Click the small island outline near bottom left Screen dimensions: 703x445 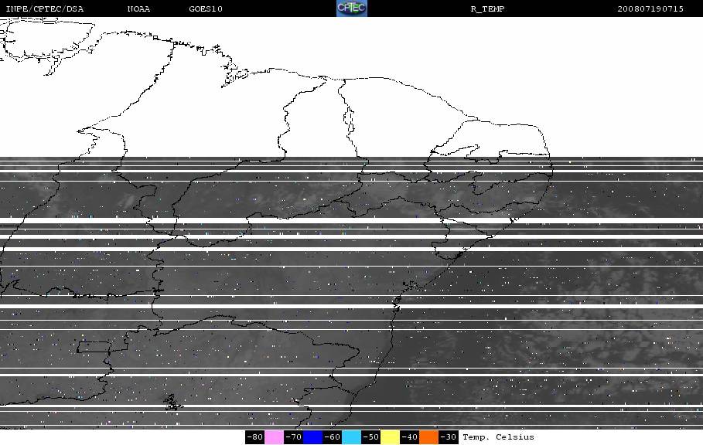tap(172, 403)
